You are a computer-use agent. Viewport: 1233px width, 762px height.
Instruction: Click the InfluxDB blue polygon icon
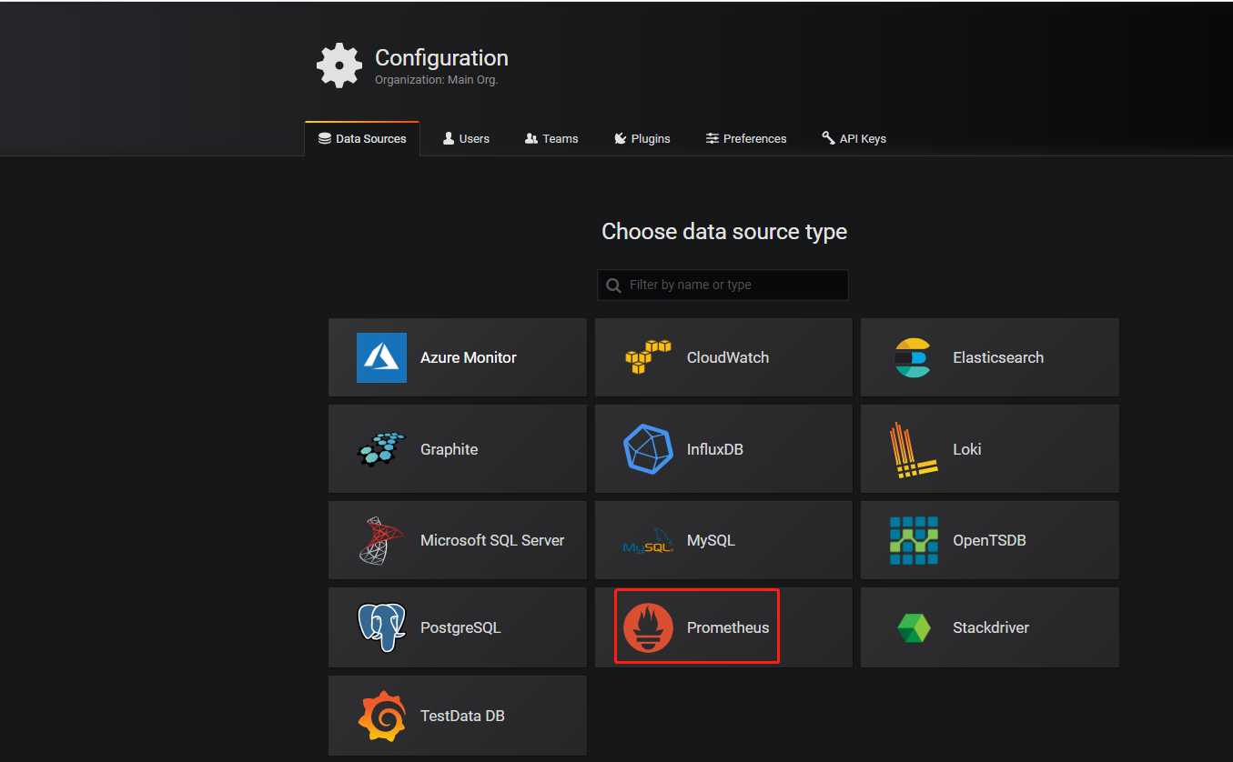pyautogui.click(x=648, y=449)
